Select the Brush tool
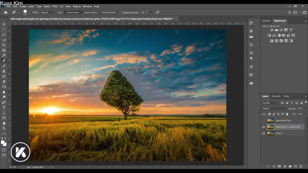Image resolution: width=308 pixels, height=173 pixels. pos(4,66)
